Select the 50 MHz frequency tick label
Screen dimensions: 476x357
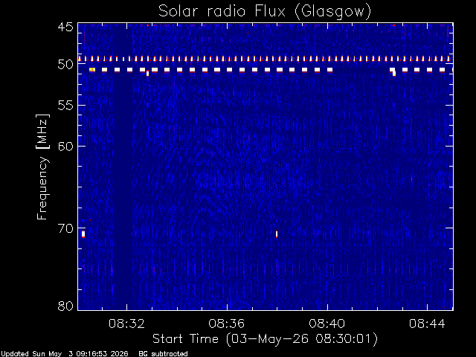pos(65,65)
